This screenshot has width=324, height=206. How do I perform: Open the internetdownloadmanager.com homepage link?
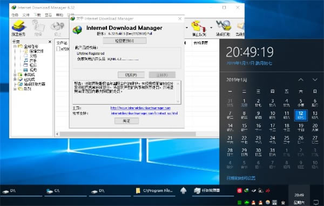point(140,108)
